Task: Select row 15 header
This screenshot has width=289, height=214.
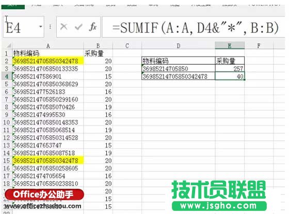Action: pos(6,160)
